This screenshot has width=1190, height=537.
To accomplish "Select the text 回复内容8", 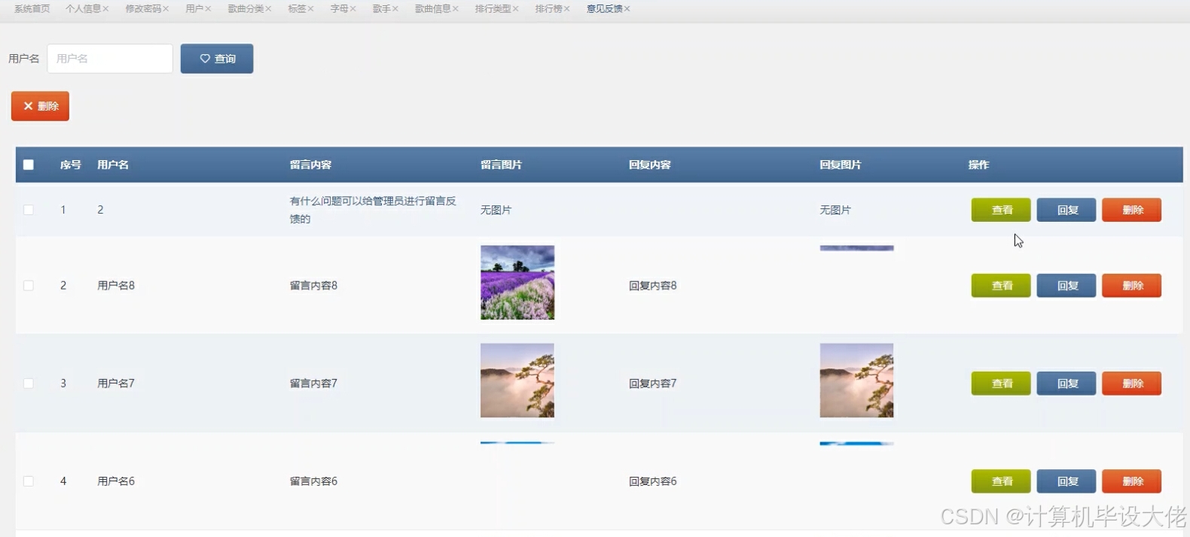I will (653, 286).
